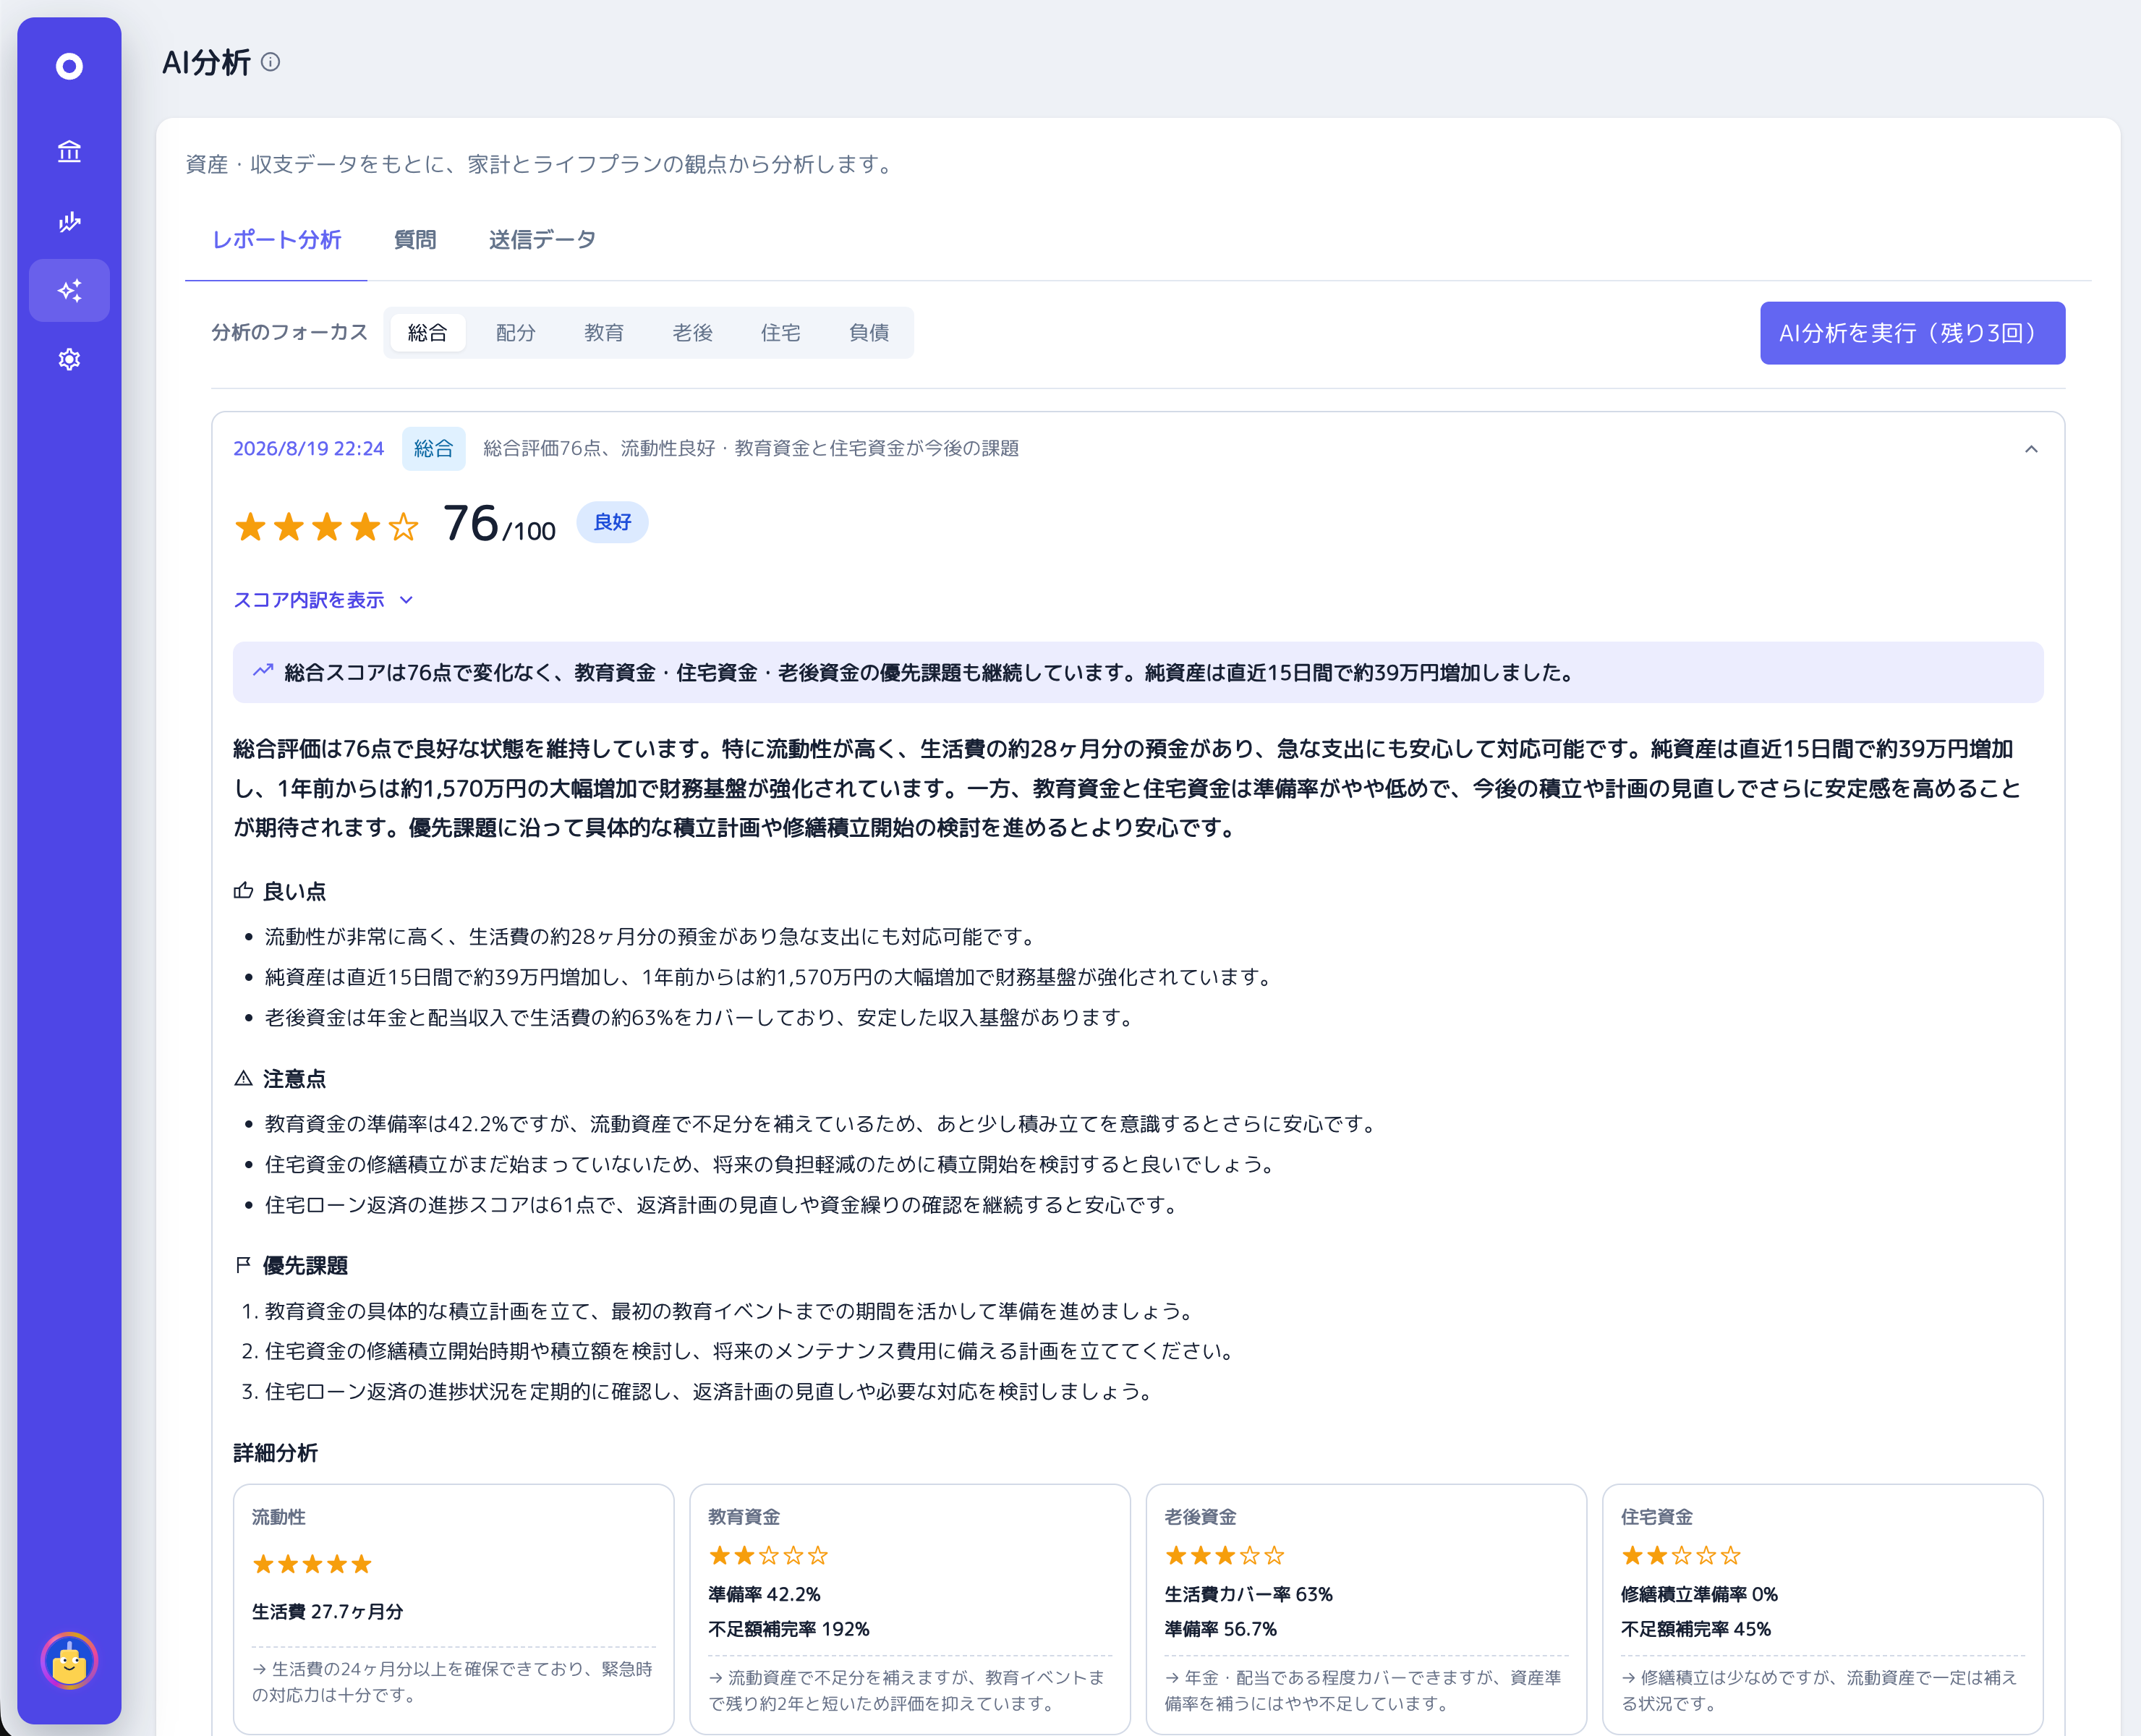This screenshot has width=2141, height=1736.
Task: Select the AI sparkle sidebar icon
Action: (x=69, y=290)
